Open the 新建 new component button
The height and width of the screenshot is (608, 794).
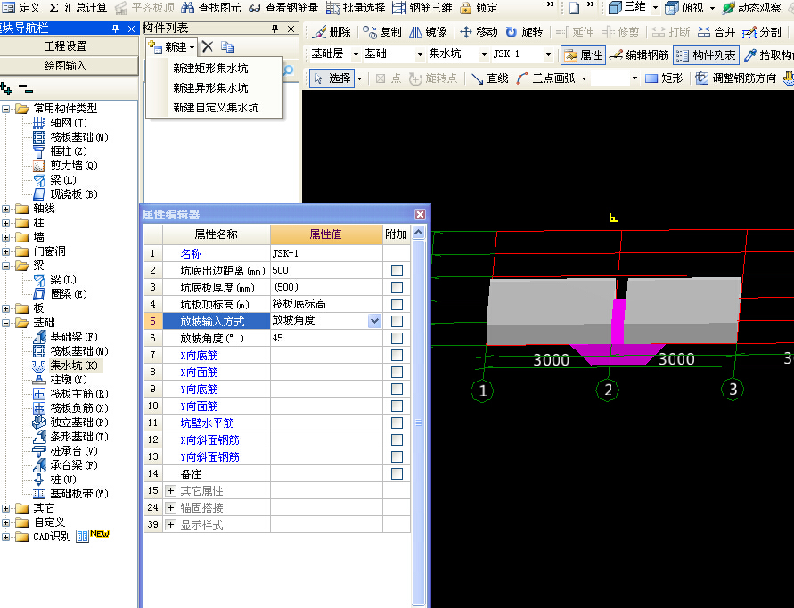(x=172, y=47)
